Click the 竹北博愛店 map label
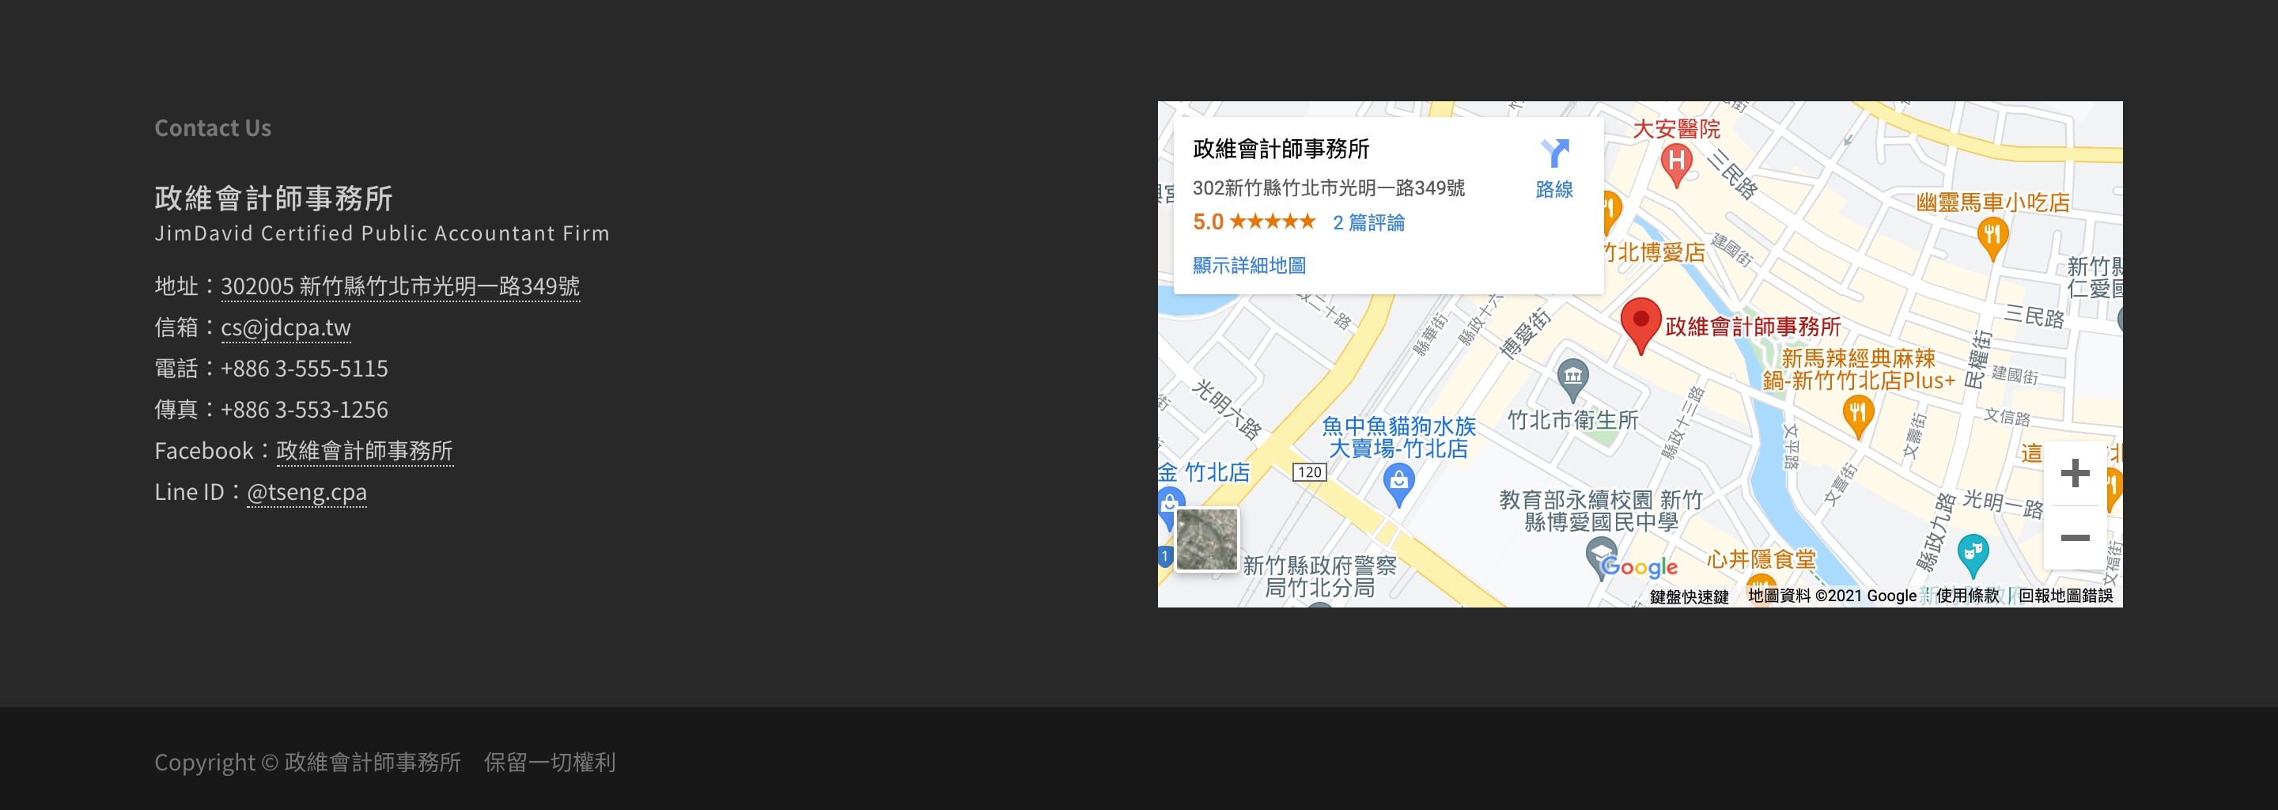 (x=1655, y=253)
